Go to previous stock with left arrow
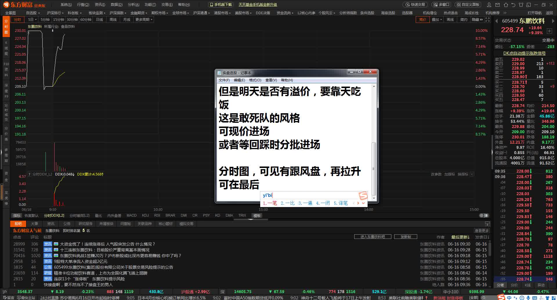Screen dimensions: 557x300 tap(496, 21)
